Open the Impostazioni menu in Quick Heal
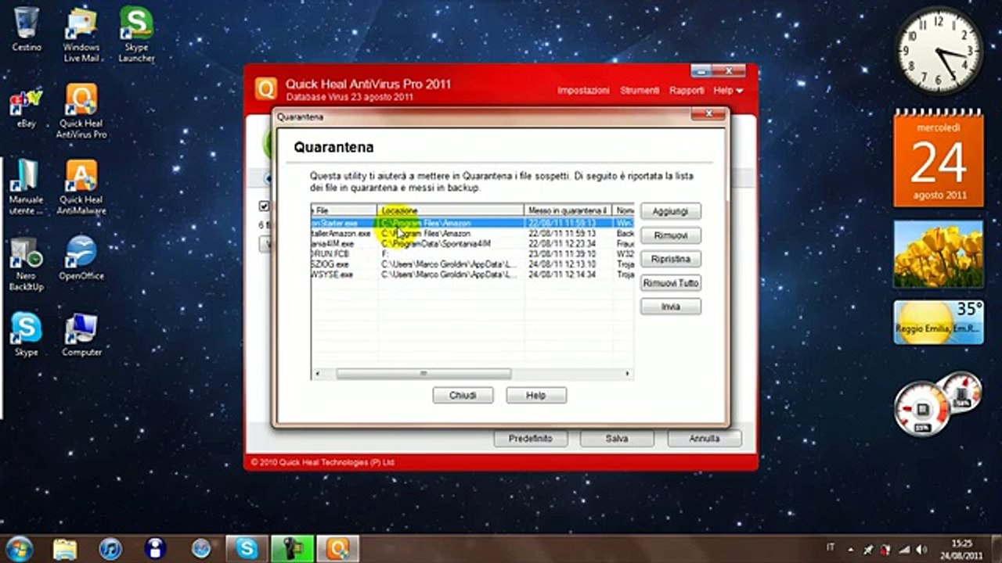This screenshot has width=1002, height=563. (583, 91)
